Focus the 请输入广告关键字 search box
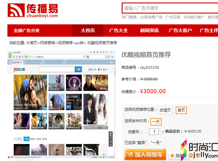 (x=170, y=8)
